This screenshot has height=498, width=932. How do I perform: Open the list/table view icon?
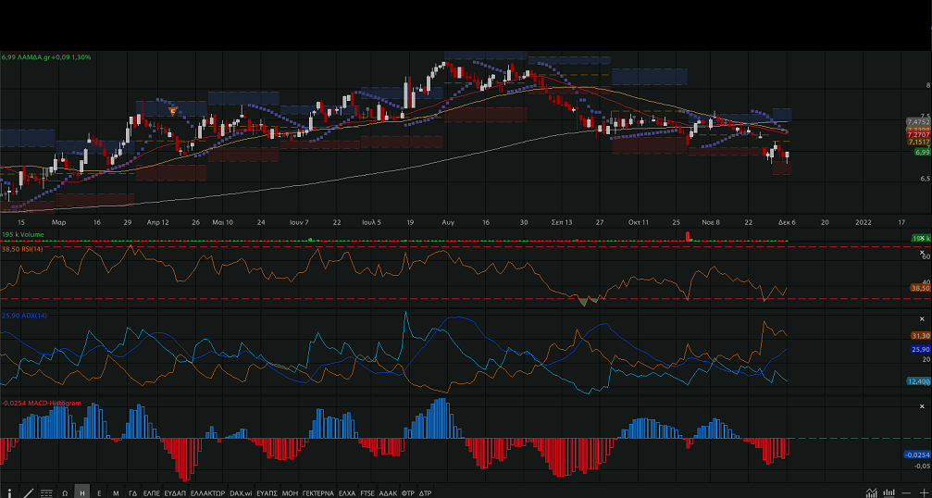click(46, 493)
